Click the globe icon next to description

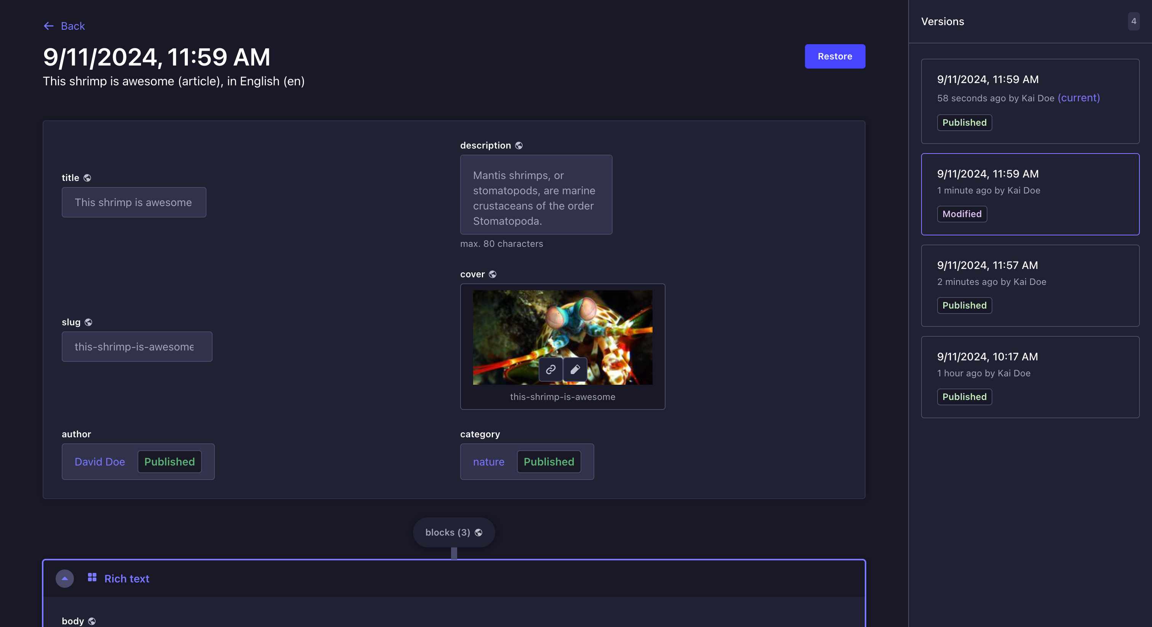pyautogui.click(x=519, y=146)
